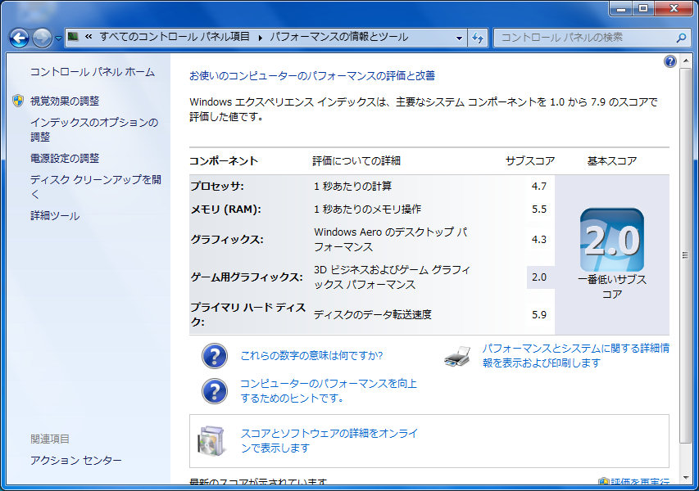699x491 pixels.
Task: Click the Forward navigation arrow button
Action: click(x=43, y=38)
